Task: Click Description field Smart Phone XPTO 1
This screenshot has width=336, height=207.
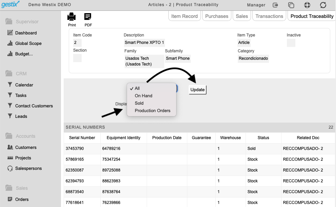Action: coord(144,43)
